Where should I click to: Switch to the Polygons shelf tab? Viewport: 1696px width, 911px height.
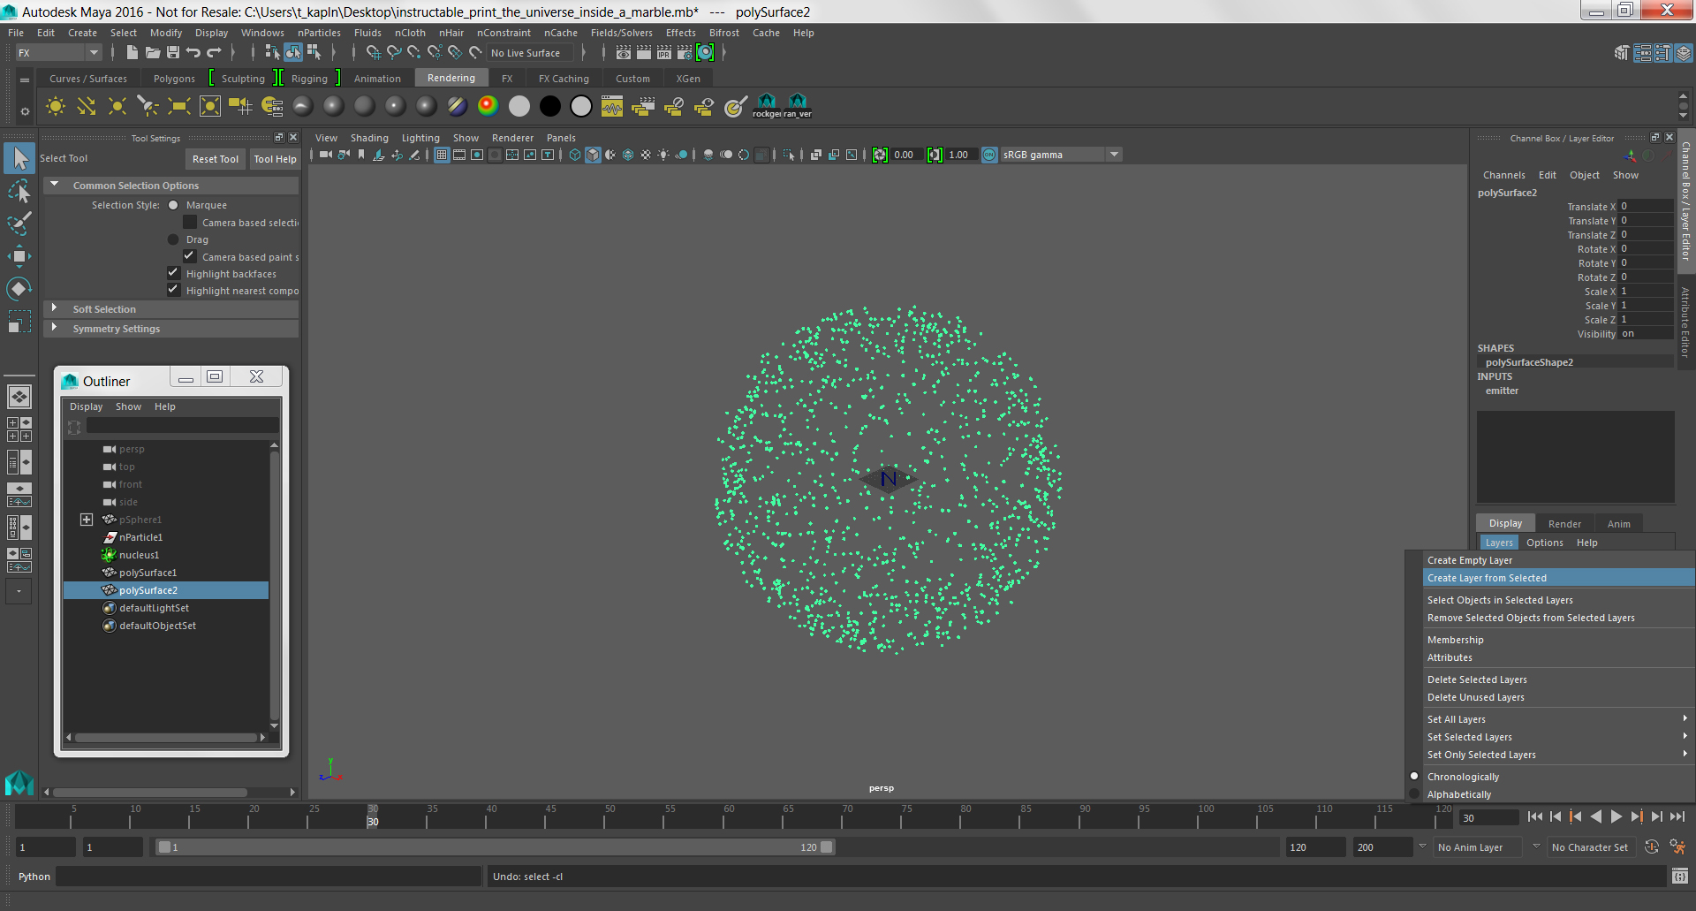pyautogui.click(x=174, y=79)
